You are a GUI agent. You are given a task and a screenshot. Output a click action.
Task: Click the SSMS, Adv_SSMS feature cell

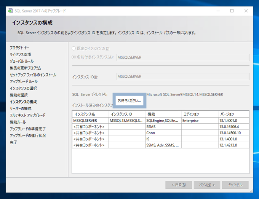[x=163, y=145]
